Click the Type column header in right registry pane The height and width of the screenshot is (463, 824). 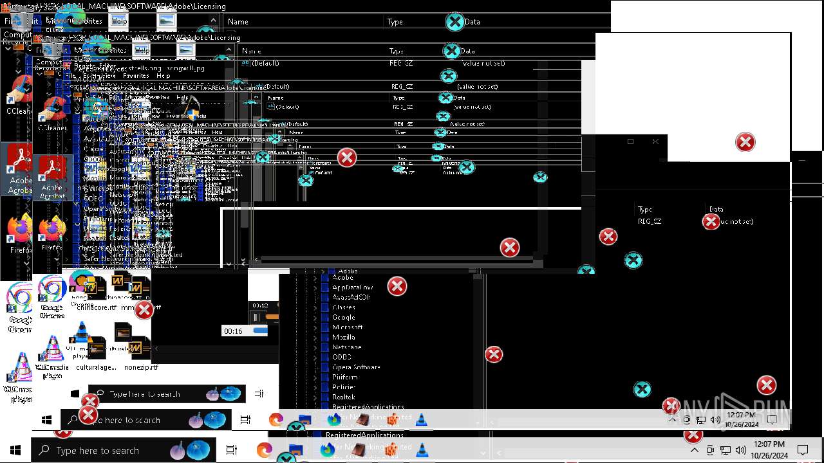click(644, 210)
